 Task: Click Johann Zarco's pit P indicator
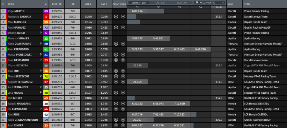(x=40, y=33)
